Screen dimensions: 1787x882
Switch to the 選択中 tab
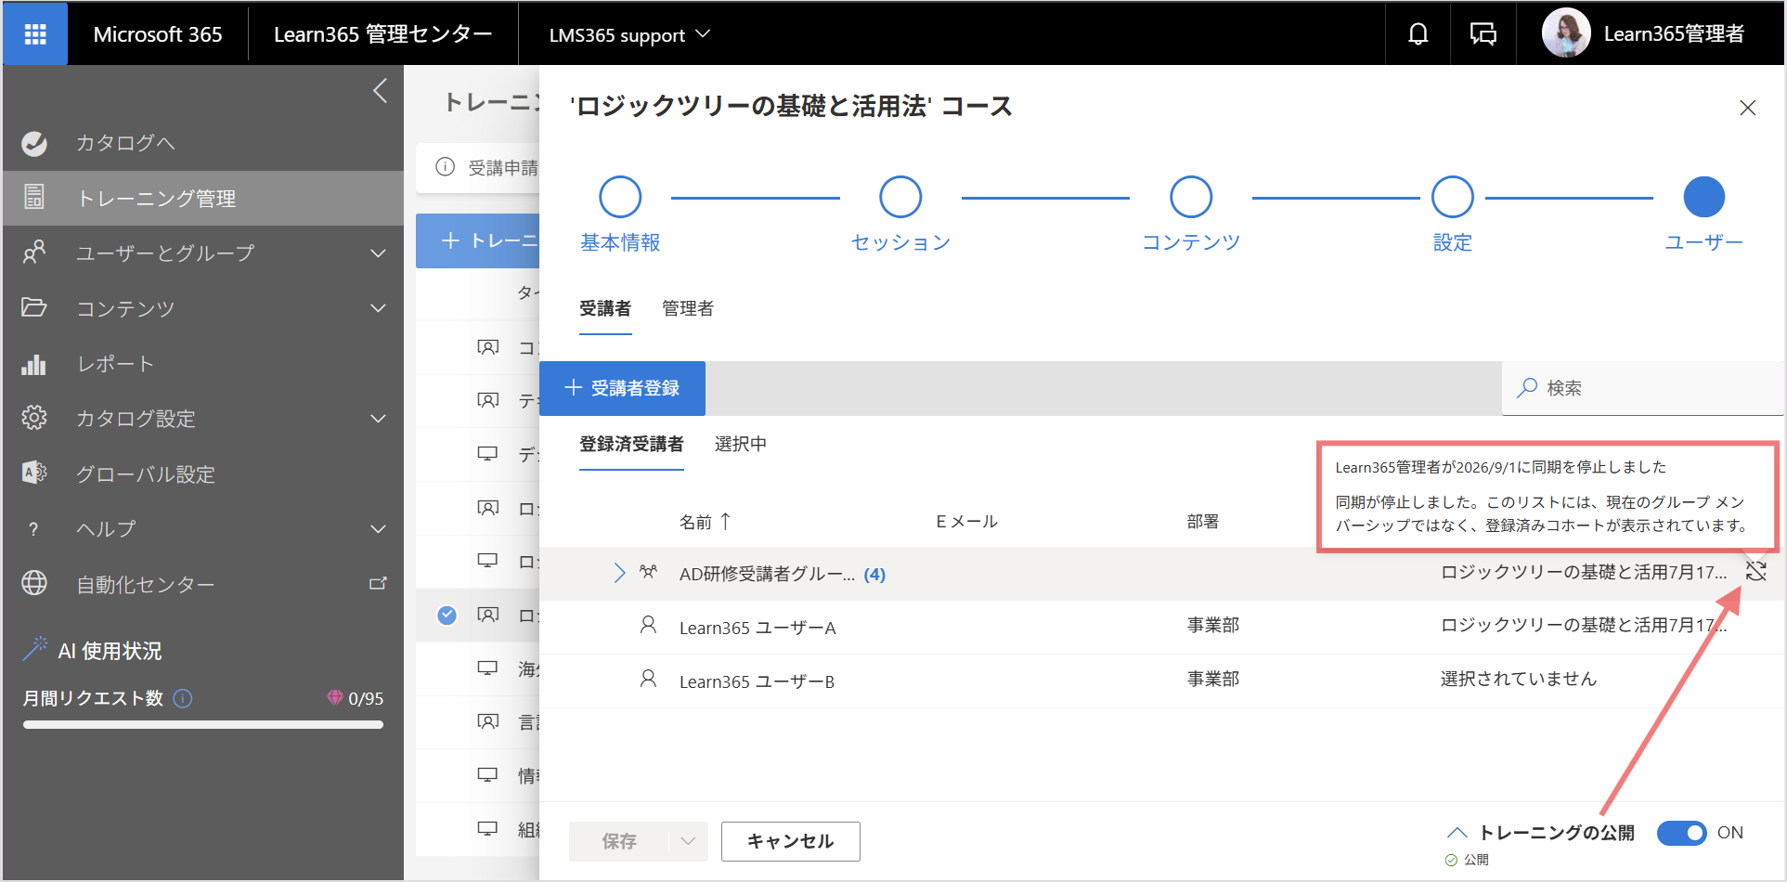[x=741, y=444]
